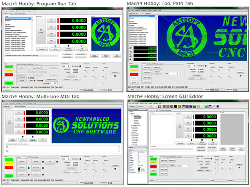Screen dimensions: 250x187
Task: Click green Cycle Start in the Tool Path window
Action: click(134, 66)
